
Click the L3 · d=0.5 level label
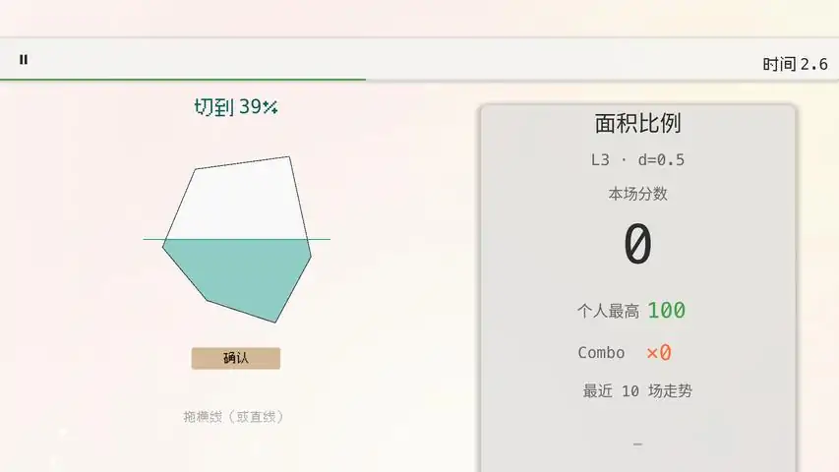pyautogui.click(x=637, y=160)
